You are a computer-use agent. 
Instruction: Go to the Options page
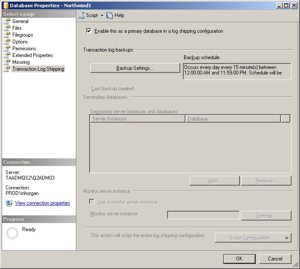[x=20, y=42]
